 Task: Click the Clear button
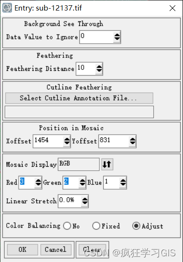[92, 250]
